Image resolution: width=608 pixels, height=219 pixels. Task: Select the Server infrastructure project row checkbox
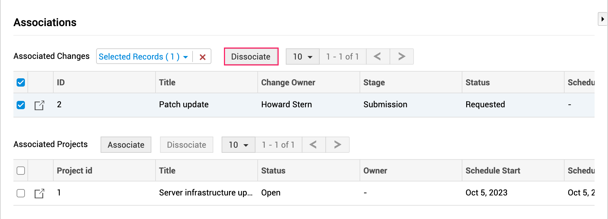(21, 193)
